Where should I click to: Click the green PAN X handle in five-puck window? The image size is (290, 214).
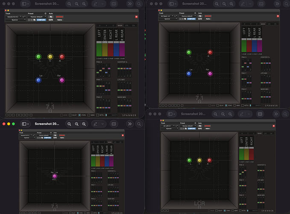98,72
